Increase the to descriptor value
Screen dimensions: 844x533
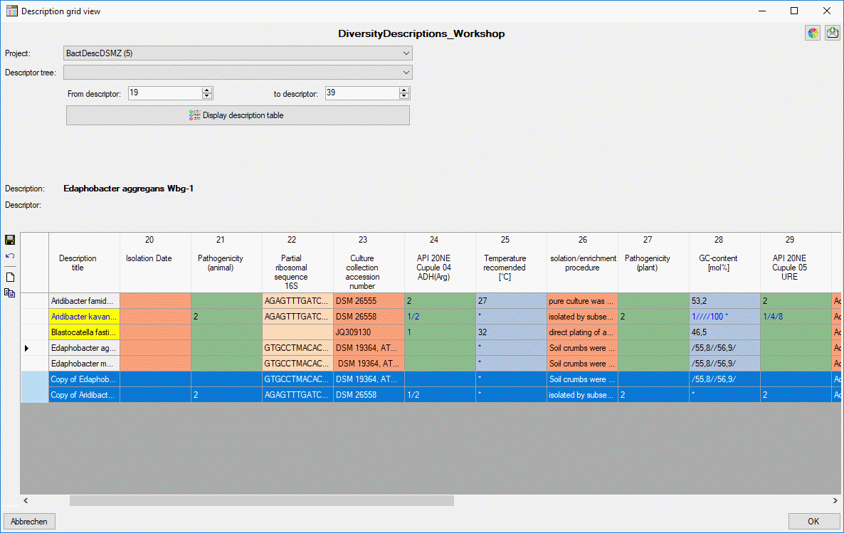[x=404, y=90]
